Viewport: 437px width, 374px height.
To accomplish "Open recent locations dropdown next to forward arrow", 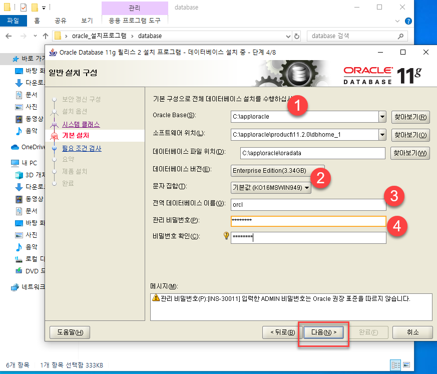I will coord(35,36).
